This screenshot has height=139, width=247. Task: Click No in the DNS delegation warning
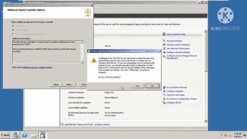pos(152,86)
